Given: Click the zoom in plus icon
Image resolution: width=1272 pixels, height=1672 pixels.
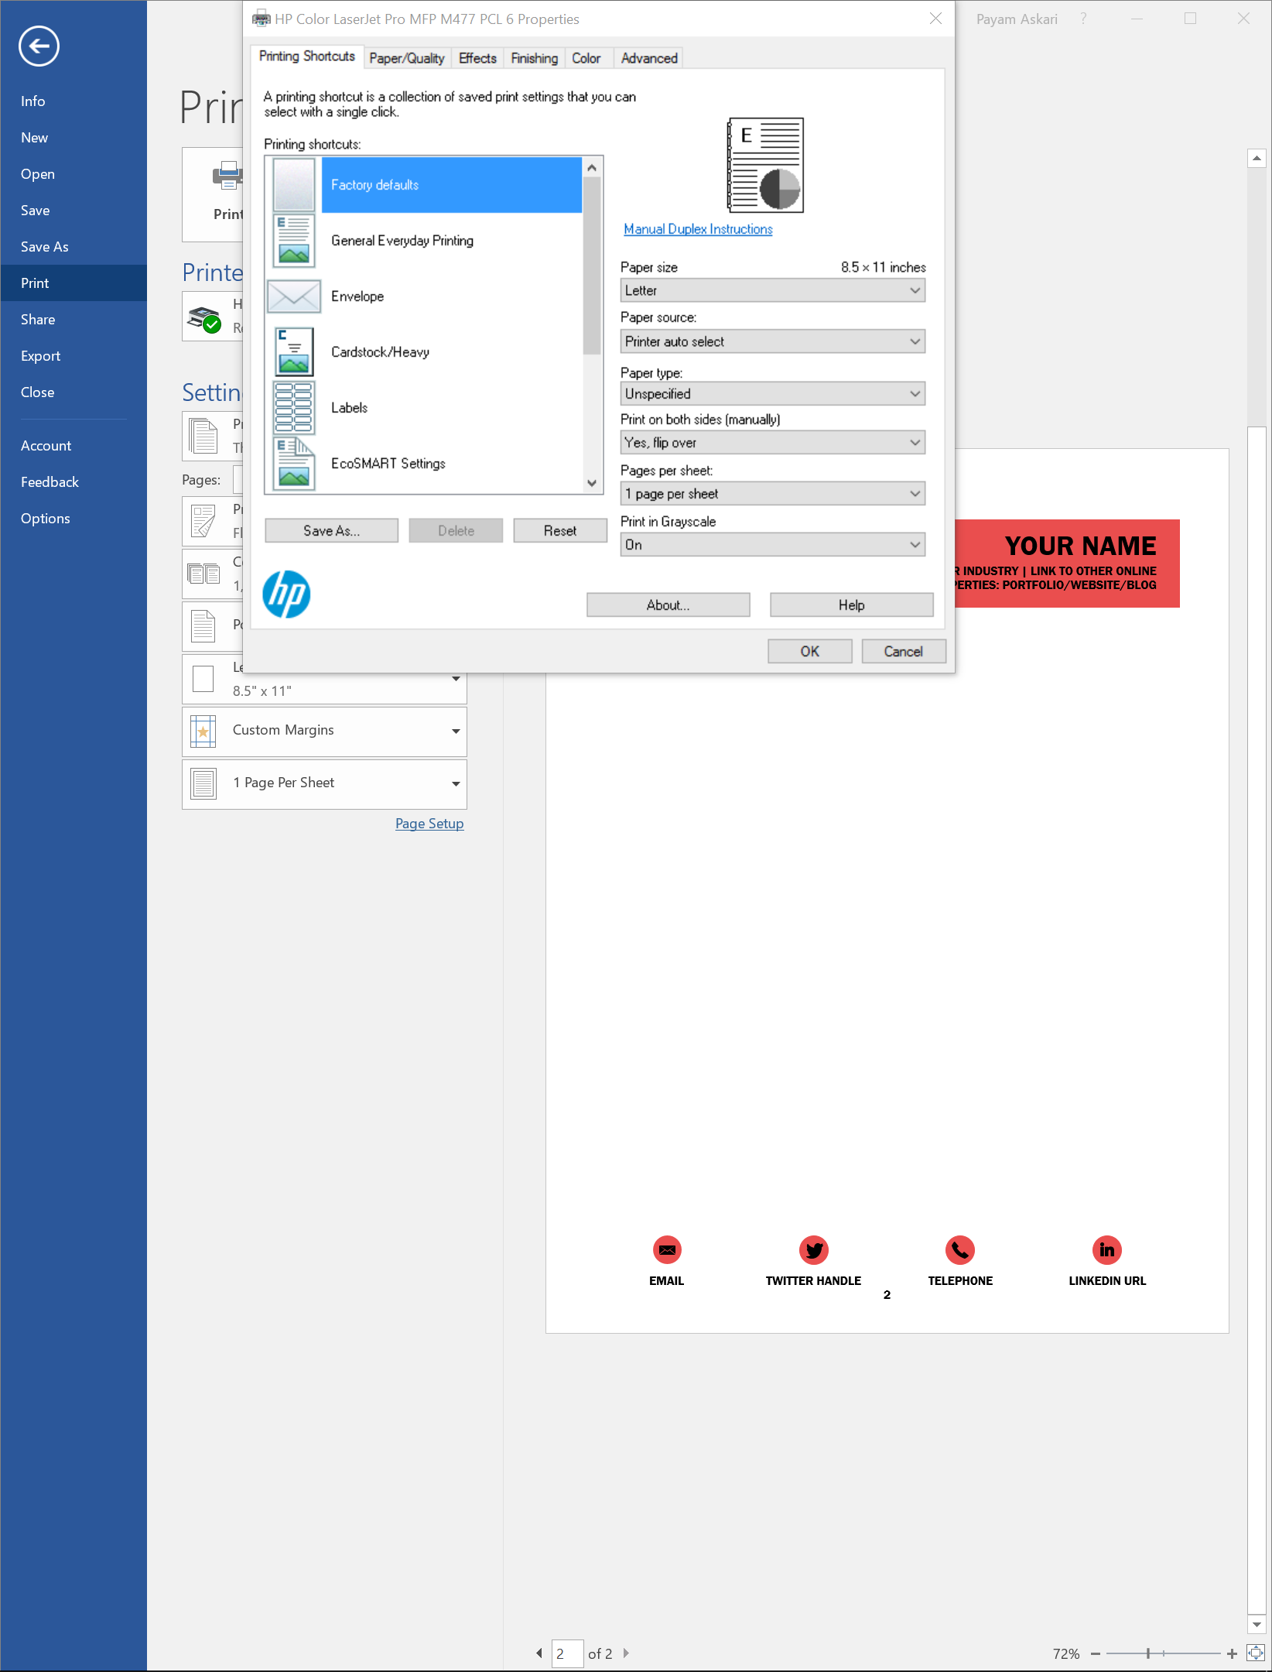Looking at the screenshot, I should point(1232,1653).
